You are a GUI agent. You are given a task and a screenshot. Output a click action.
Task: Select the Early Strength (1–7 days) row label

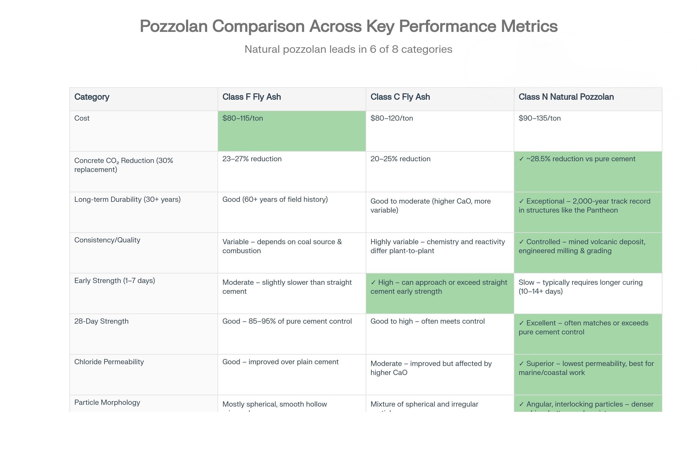click(115, 281)
